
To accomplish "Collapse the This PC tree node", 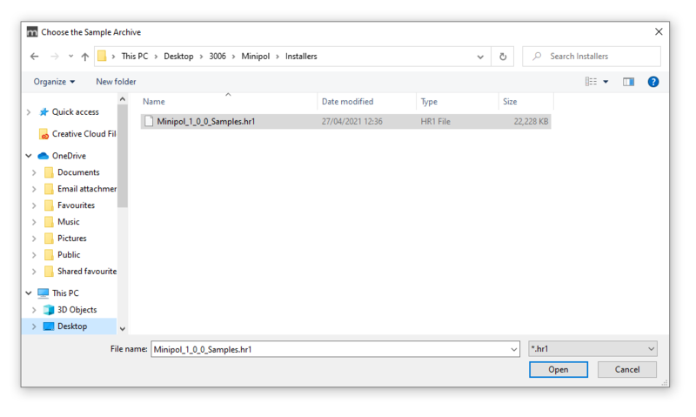I will pyautogui.click(x=29, y=293).
